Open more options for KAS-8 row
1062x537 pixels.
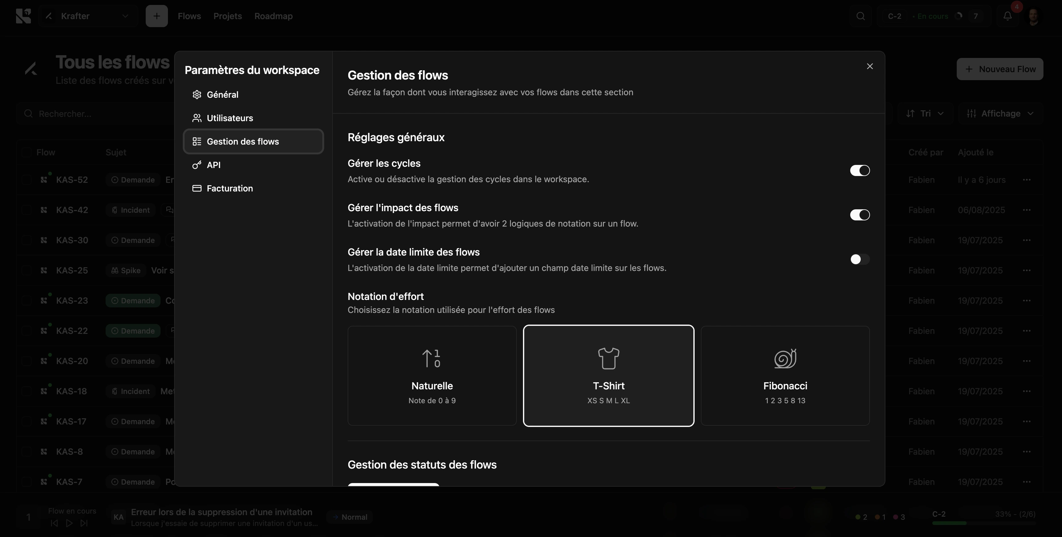(x=1026, y=452)
